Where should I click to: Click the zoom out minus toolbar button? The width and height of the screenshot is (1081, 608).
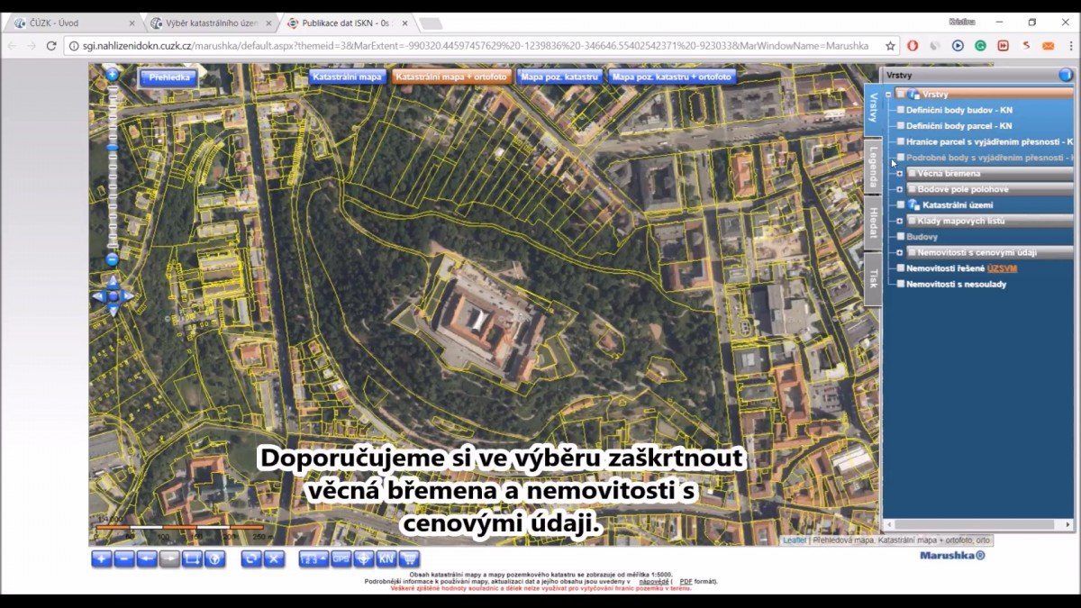click(124, 558)
